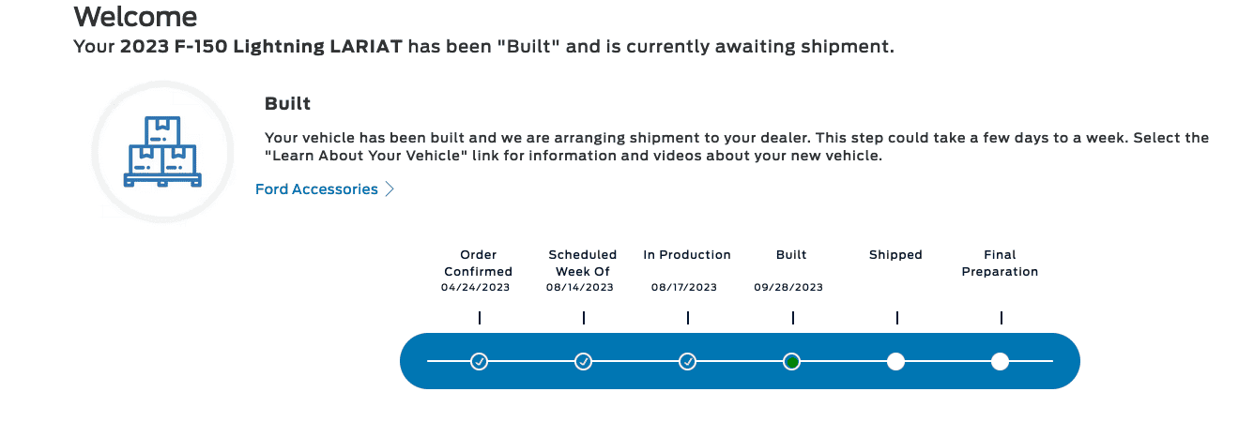Click the 04/24/2023 order confirmed date

[475, 287]
